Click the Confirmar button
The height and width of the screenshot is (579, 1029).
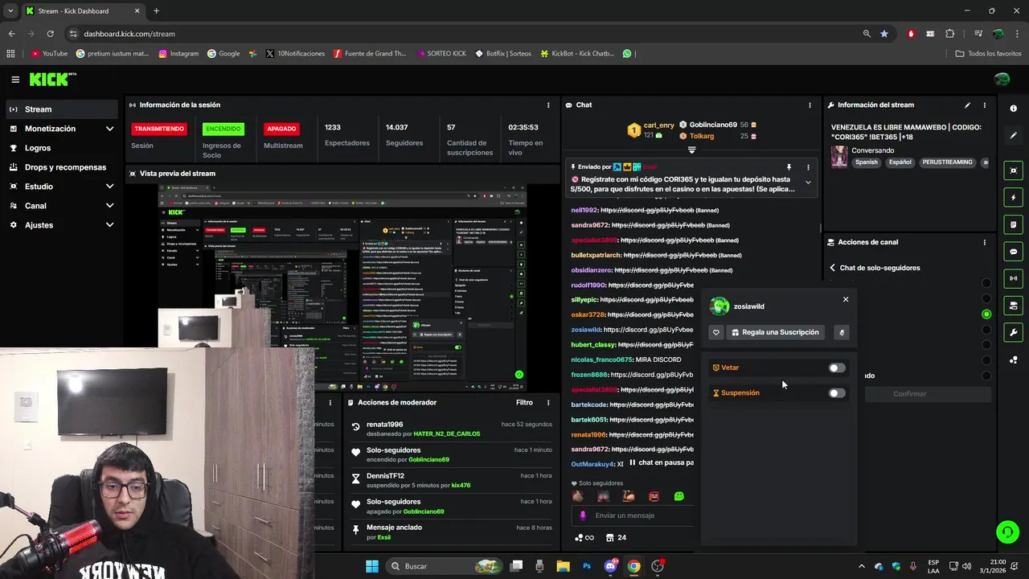(x=910, y=394)
